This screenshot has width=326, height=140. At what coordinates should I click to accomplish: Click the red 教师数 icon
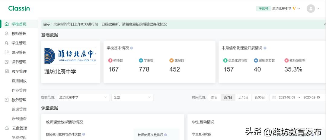pyautogui.click(x=110, y=61)
